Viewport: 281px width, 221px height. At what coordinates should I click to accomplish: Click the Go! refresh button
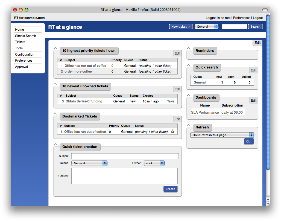pyautogui.click(x=249, y=141)
